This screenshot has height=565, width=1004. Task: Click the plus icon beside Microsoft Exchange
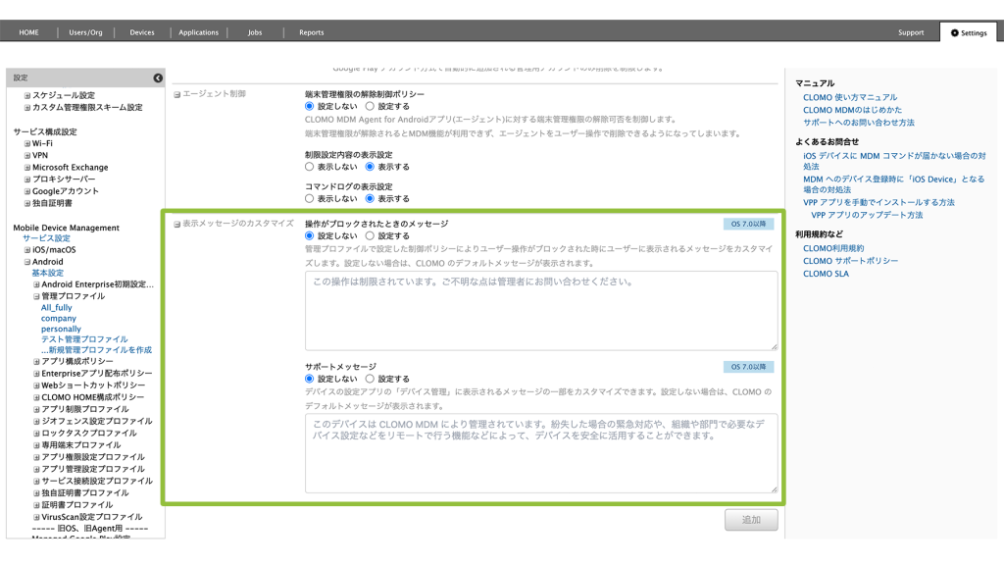point(27,168)
